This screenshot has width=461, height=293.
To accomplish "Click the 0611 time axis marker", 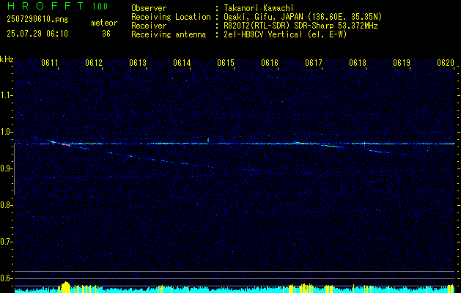I will coord(50,63).
